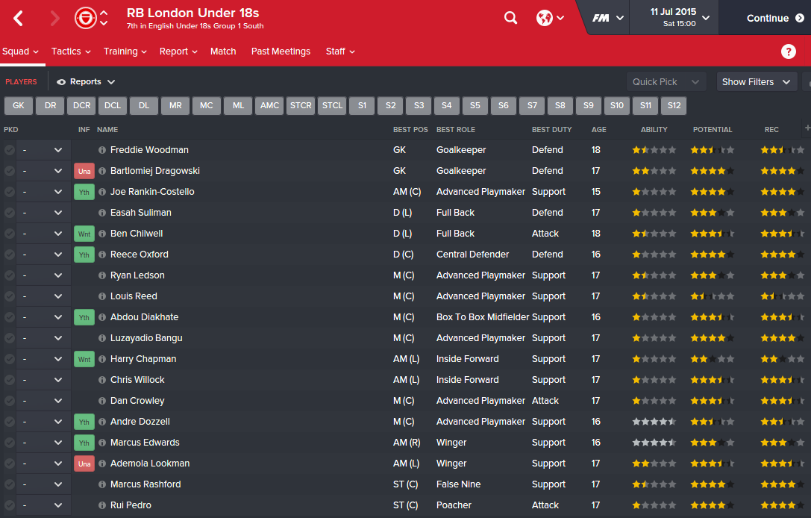
Task: Toggle the picked checkmark for Ryan Ledson
Action: [9, 275]
